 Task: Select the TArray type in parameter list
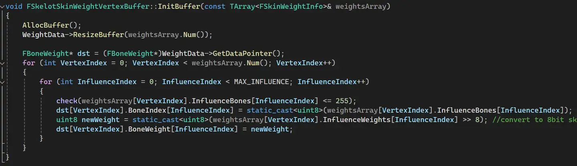pos(242,6)
